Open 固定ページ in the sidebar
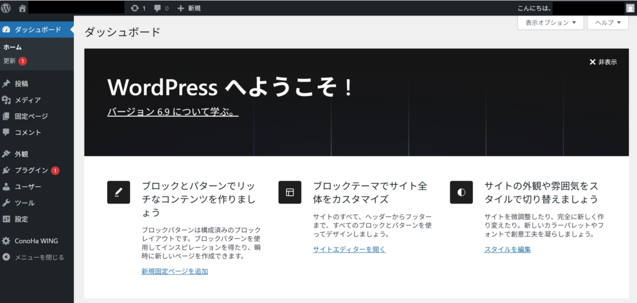The image size is (637, 303). pos(31,116)
